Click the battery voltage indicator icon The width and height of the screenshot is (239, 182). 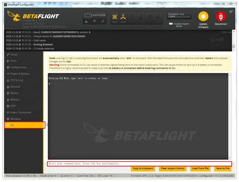click(88, 15)
